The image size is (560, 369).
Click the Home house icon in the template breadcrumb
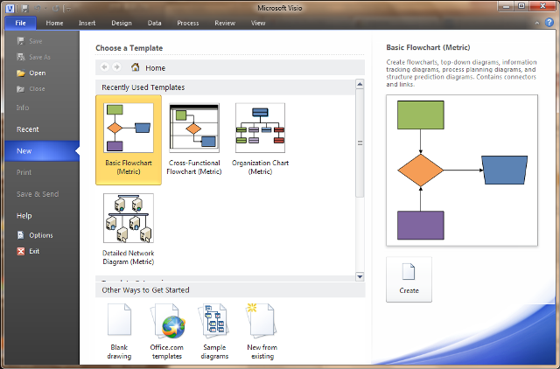pos(136,67)
